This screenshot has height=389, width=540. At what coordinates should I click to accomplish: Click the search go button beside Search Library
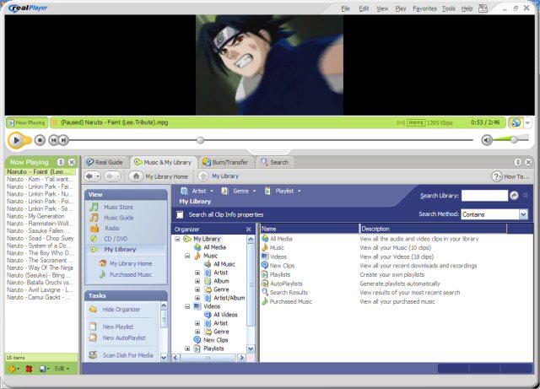514,196
